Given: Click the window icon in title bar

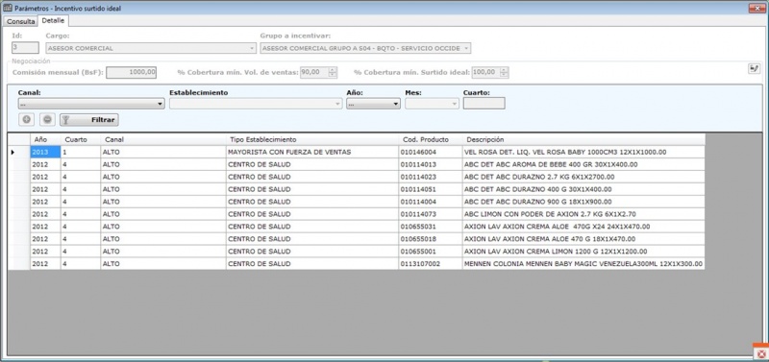Looking at the screenshot, I should click(x=8, y=8).
